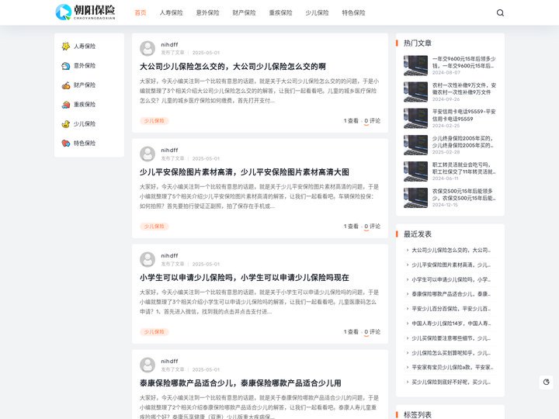Viewport: 559px width, 419px height.
Task: Open thumbnail of 平安信用卡电话95559
Action: point(415,118)
